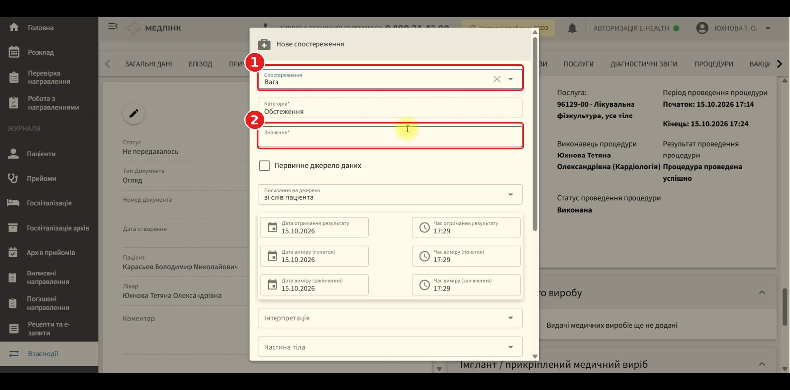Switch to the ЗАГАЛЬНІ ДАНІ tab
790x390 pixels.
click(x=149, y=64)
